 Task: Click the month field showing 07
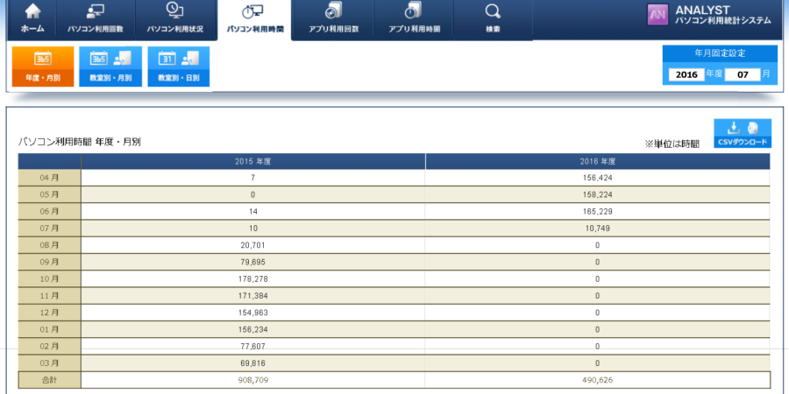(742, 74)
